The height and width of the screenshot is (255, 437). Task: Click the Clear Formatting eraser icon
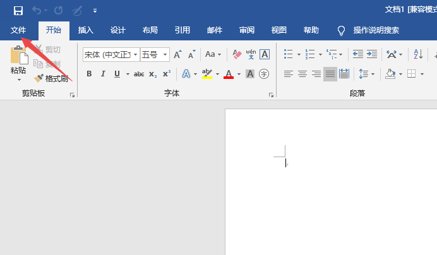(x=237, y=54)
